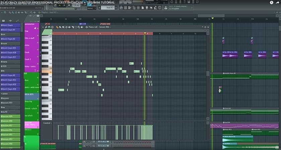Select the pencil draw tool in piano roll
This screenshot has width=281, height=150.
coord(57,27)
